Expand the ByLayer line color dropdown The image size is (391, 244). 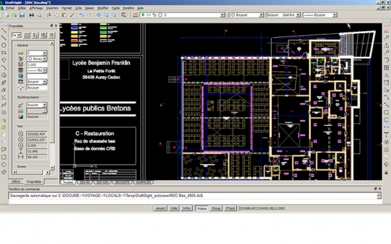click(246, 15)
